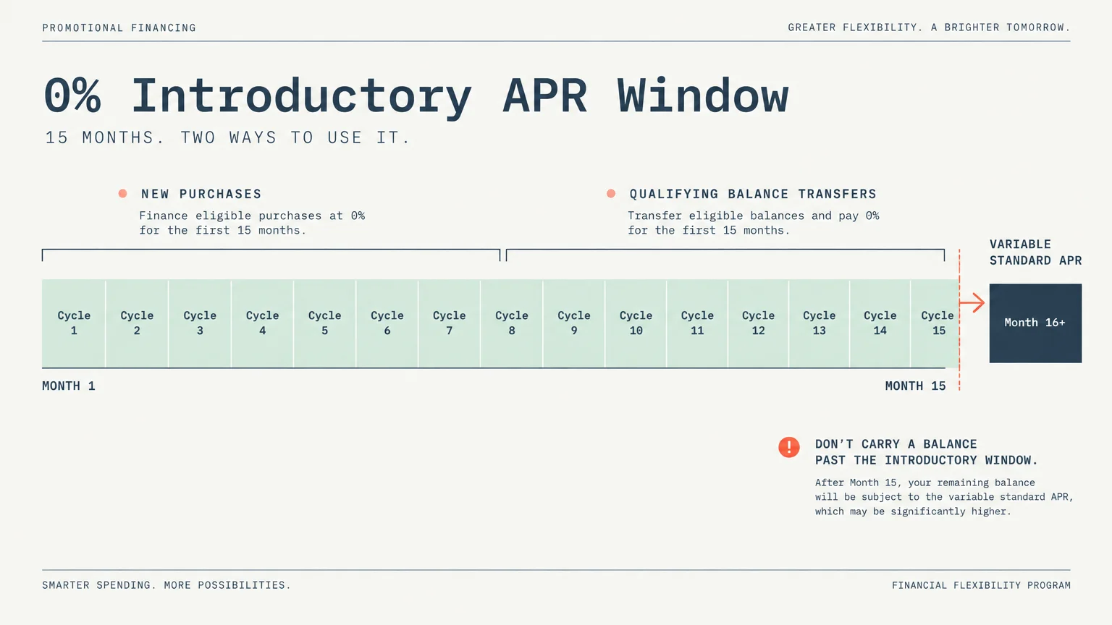Click the "After Month 15, your remaining balance" paragraph
1112x625 pixels.
944,497
